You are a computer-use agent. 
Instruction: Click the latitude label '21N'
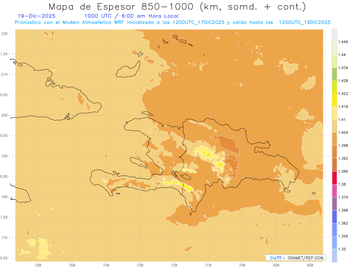click(x=4, y=74)
